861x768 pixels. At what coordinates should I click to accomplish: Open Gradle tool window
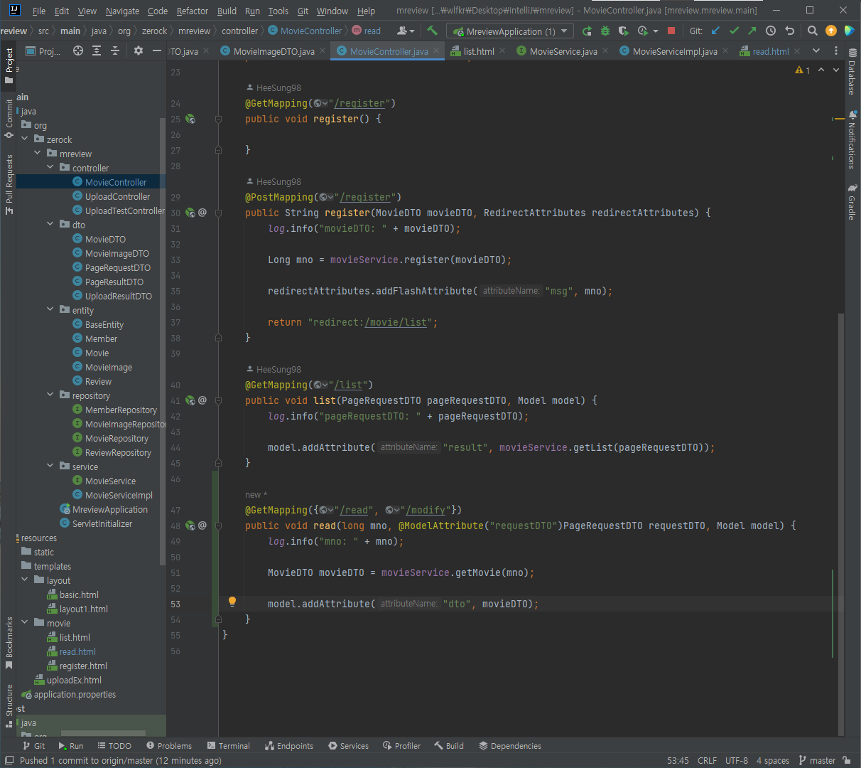coord(852,202)
